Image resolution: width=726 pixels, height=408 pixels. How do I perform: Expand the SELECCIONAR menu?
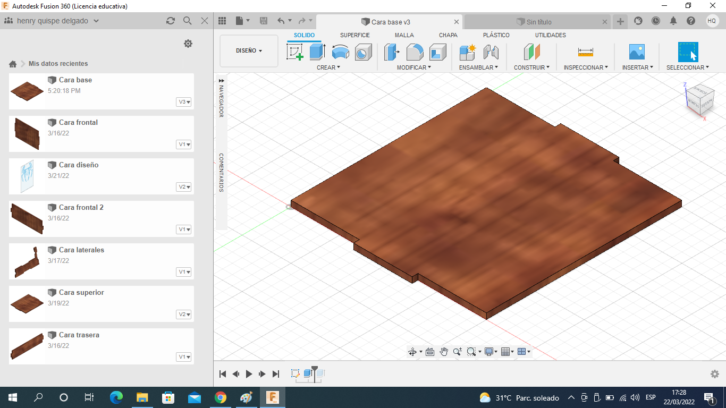688,67
